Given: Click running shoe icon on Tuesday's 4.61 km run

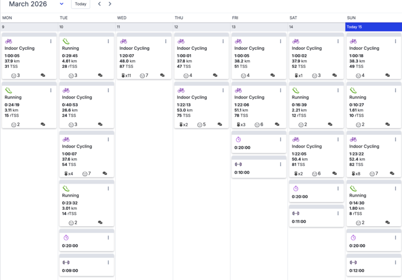Looking at the screenshot, I should pyautogui.click(x=66, y=41).
